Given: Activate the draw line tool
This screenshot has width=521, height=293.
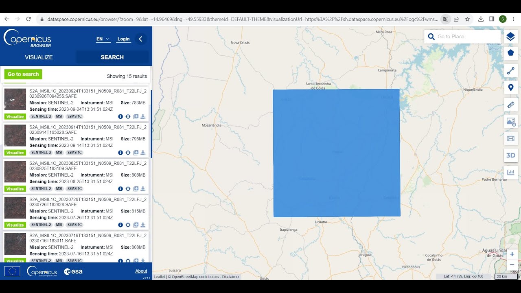Looking at the screenshot, I should pyautogui.click(x=511, y=71).
